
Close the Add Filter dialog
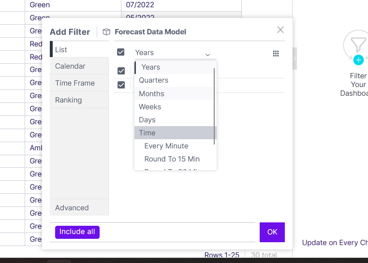click(280, 30)
